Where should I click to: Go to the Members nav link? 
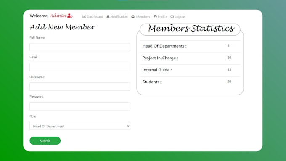click(x=140, y=16)
